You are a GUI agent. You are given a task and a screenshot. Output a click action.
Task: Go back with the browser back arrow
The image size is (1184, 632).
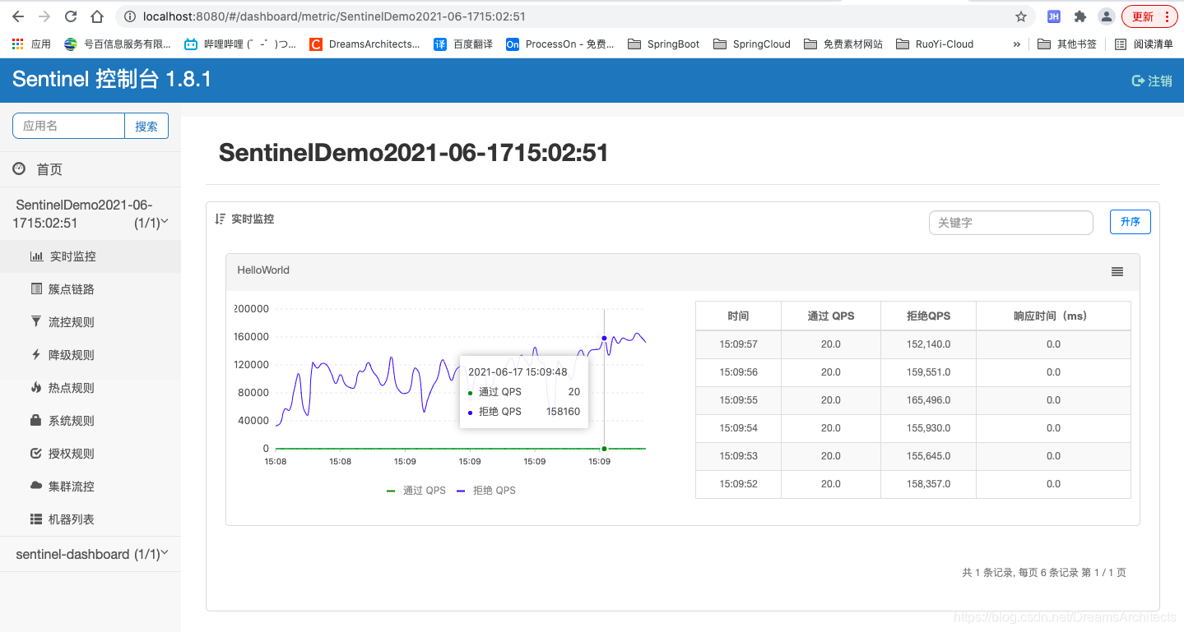click(18, 16)
